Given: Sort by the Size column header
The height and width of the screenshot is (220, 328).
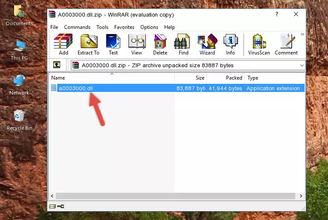Looking at the screenshot, I should pyautogui.click(x=191, y=78).
